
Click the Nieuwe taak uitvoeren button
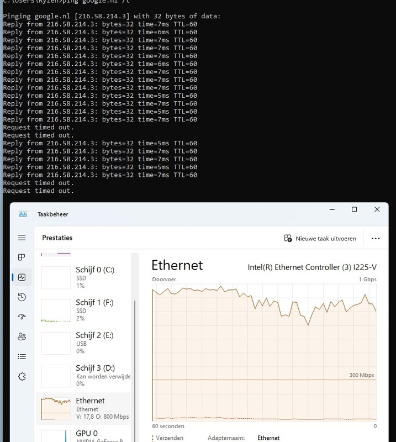(x=320, y=239)
